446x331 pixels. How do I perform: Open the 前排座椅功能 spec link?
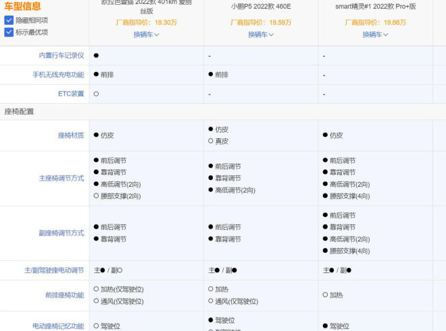pyautogui.click(x=65, y=295)
